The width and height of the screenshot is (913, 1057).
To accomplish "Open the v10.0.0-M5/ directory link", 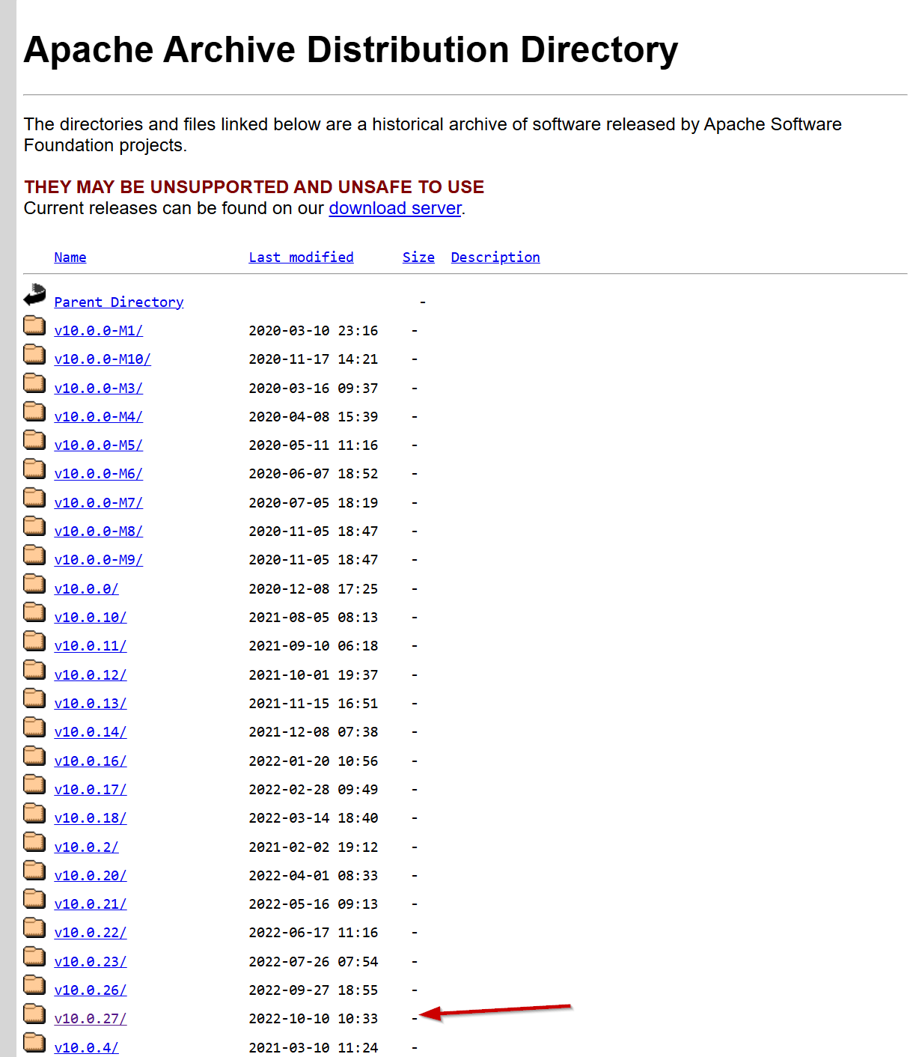I will click(x=98, y=445).
